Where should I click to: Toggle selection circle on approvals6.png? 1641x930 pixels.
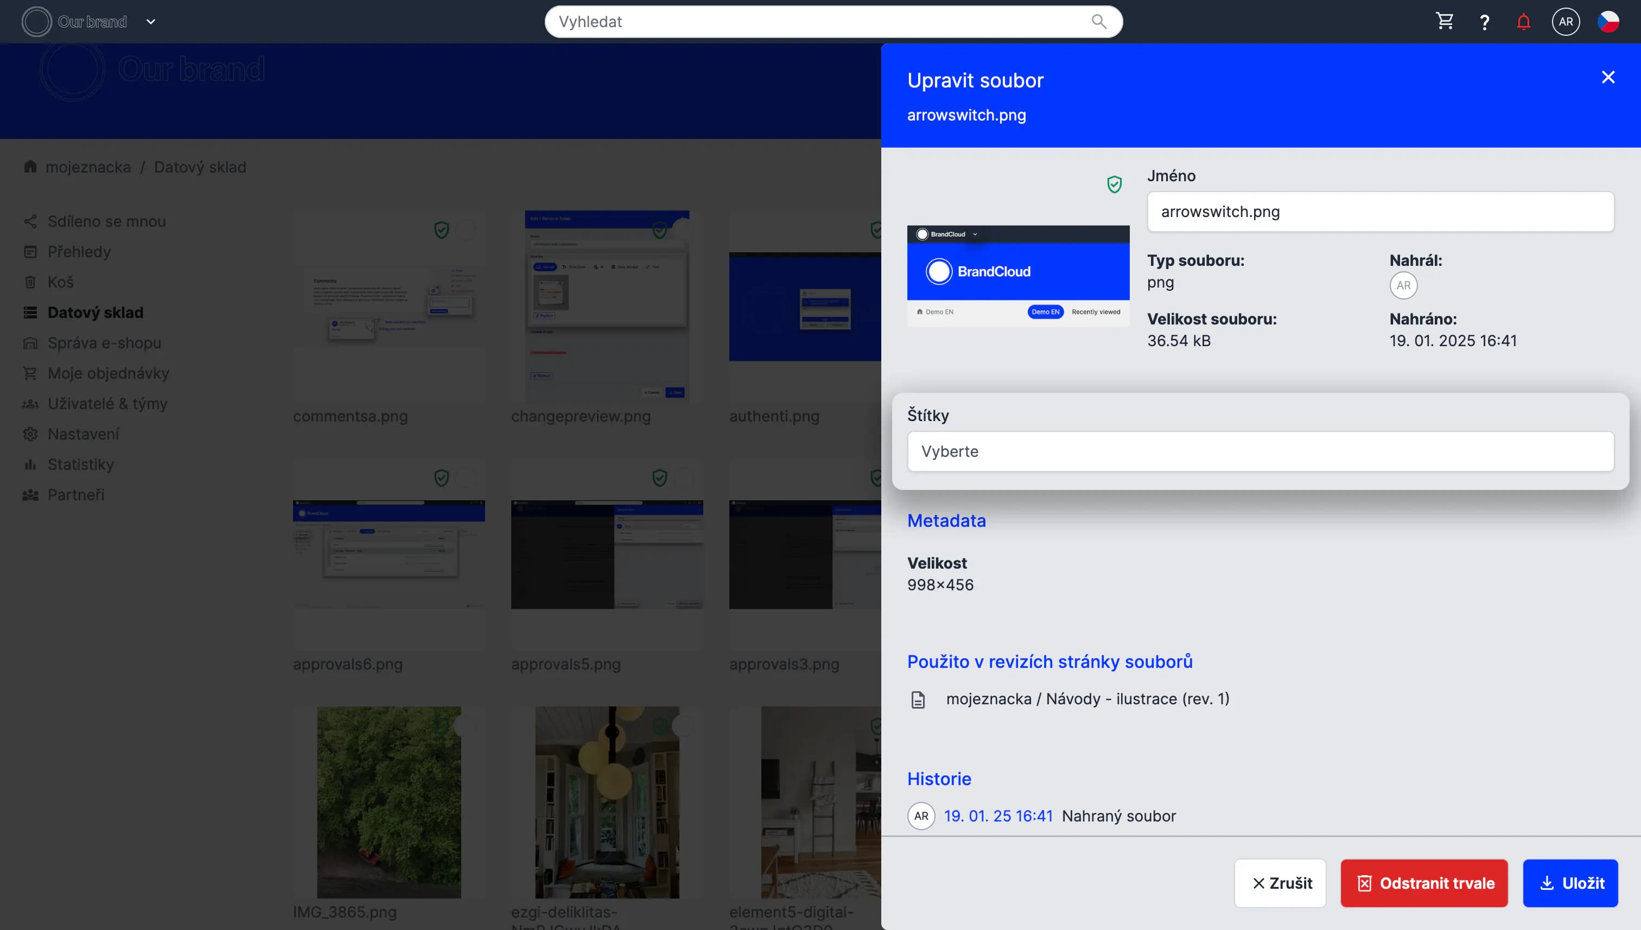466,478
